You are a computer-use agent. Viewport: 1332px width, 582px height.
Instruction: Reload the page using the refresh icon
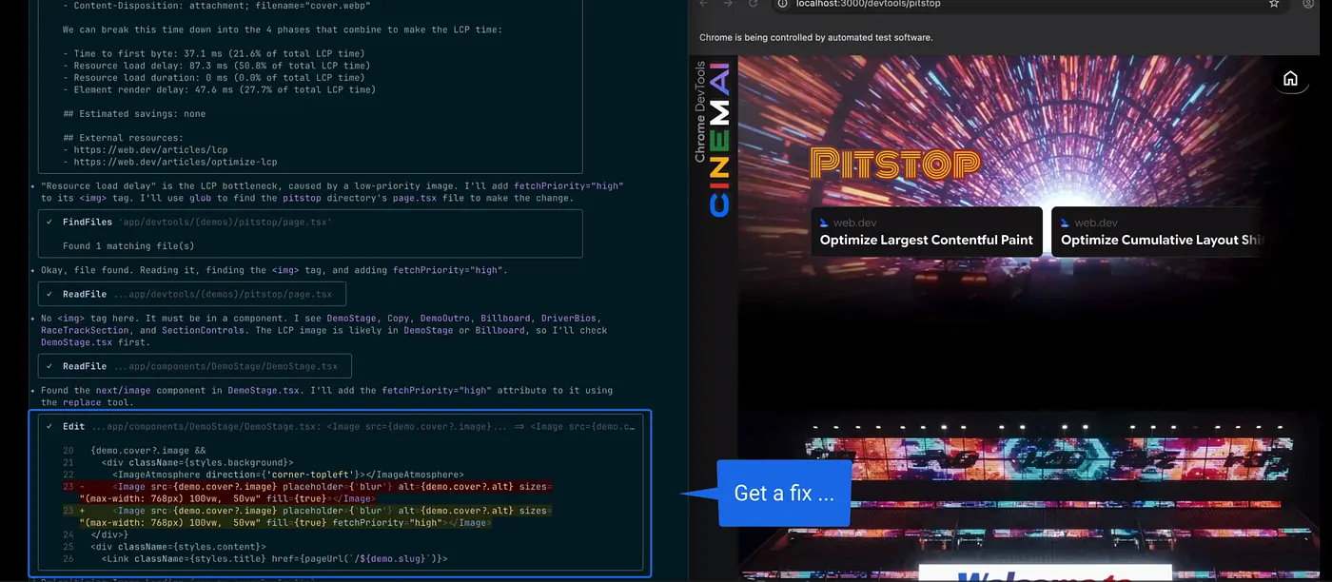click(753, 4)
